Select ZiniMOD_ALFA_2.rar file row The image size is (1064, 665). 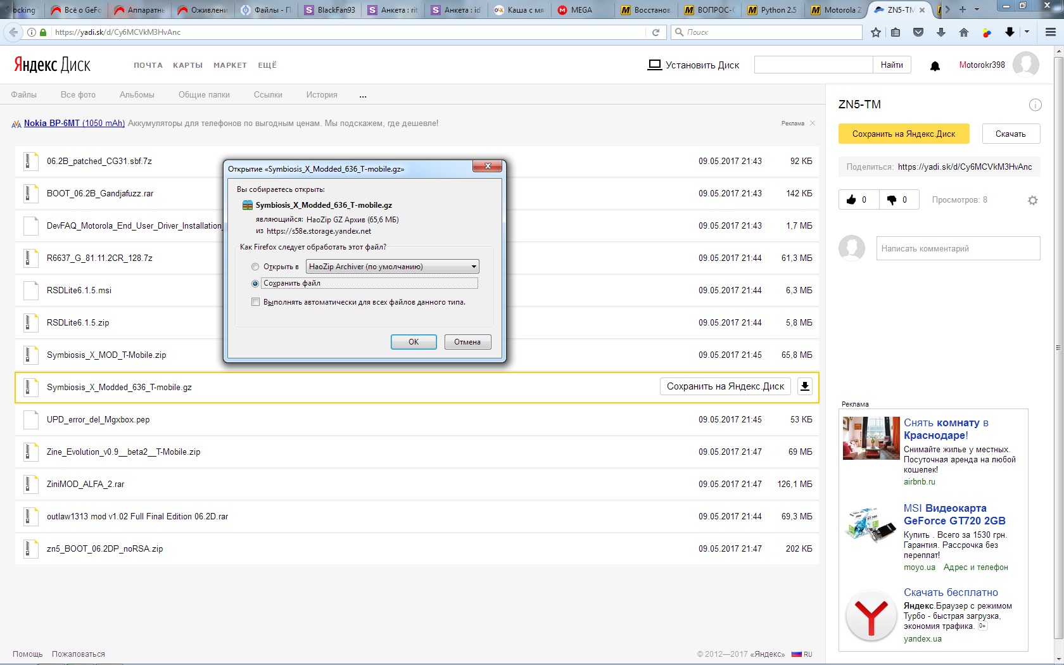tap(417, 484)
